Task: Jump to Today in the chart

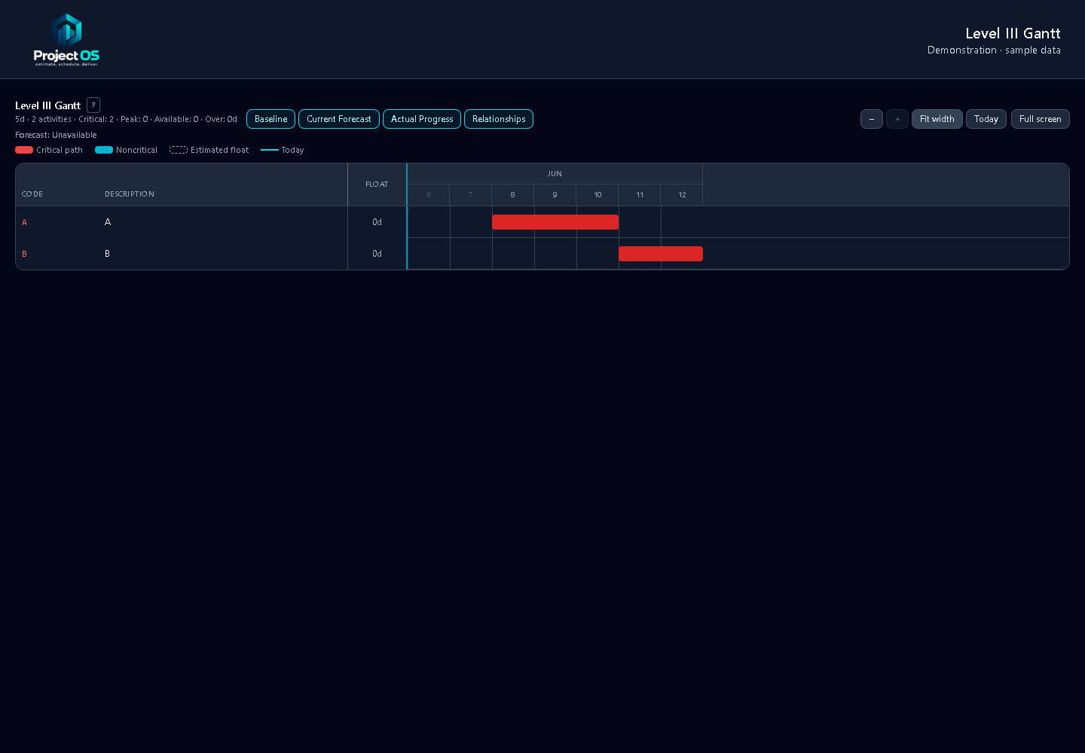Action: (x=986, y=119)
